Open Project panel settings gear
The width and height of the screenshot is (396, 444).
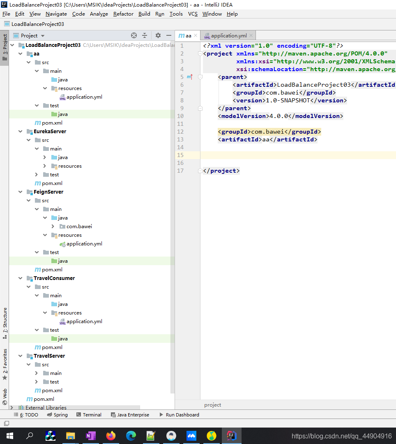point(158,35)
